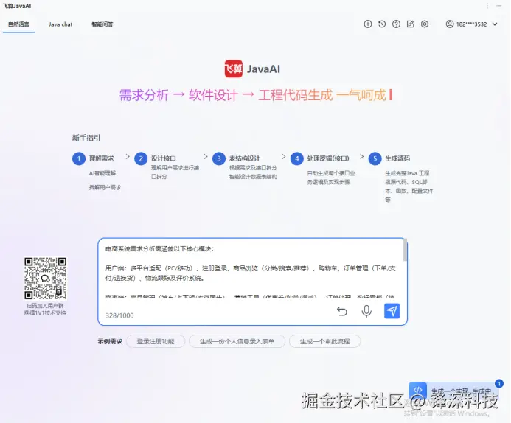This screenshot has width=511, height=423.
Task: Click the 新手指引 heading
Action: pyautogui.click(x=86, y=138)
